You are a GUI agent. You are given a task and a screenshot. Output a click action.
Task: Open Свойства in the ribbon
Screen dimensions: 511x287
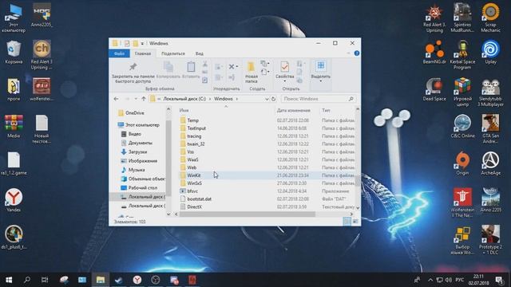(284, 72)
